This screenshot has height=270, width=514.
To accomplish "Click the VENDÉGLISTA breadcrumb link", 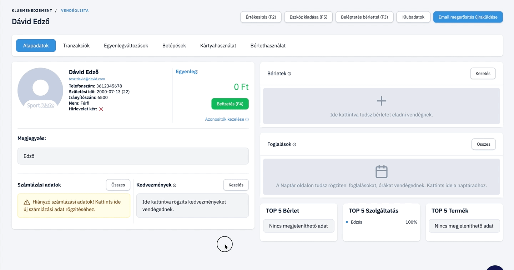I will tap(75, 11).
